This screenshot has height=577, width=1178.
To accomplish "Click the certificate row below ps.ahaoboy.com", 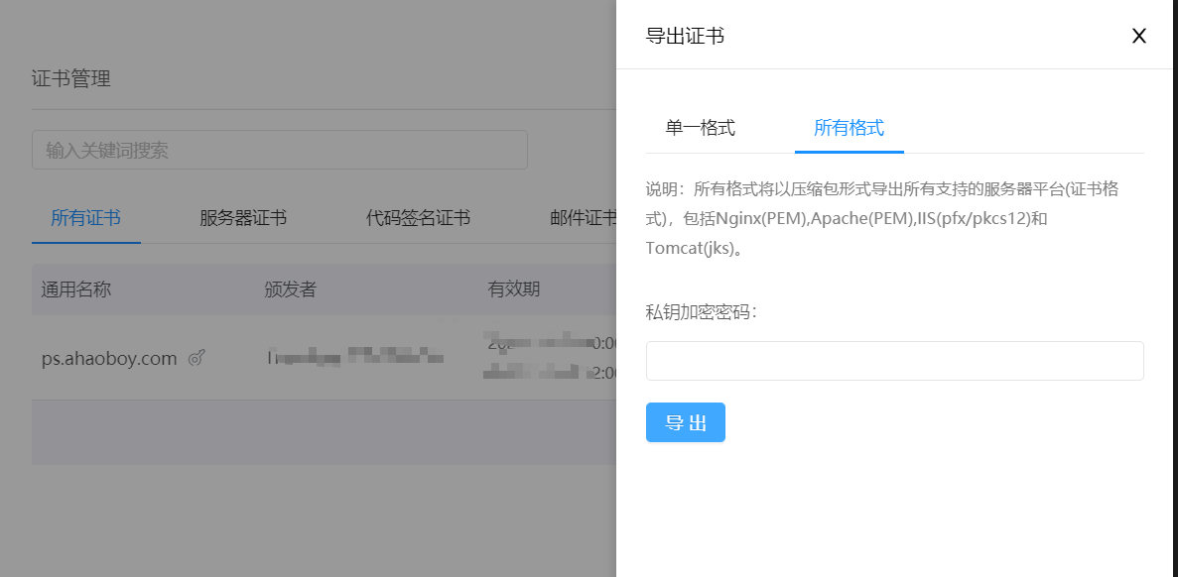I will pyautogui.click(x=298, y=432).
